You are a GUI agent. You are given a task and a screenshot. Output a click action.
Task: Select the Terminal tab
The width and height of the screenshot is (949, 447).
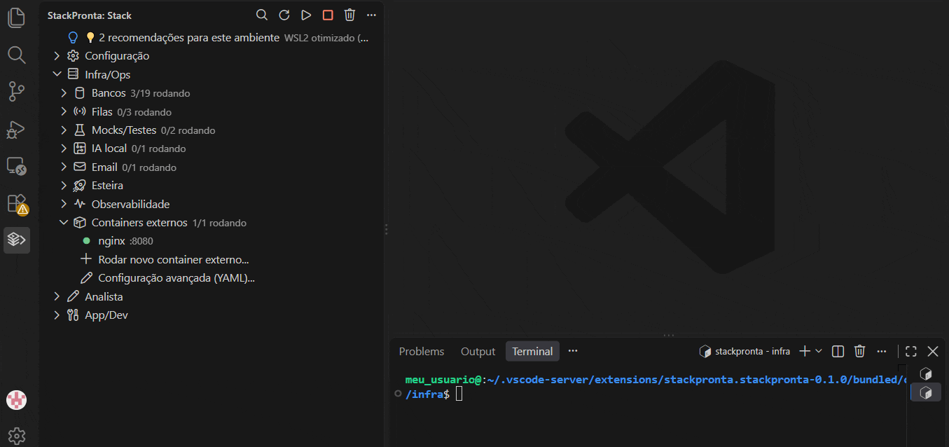click(x=532, y=351)
